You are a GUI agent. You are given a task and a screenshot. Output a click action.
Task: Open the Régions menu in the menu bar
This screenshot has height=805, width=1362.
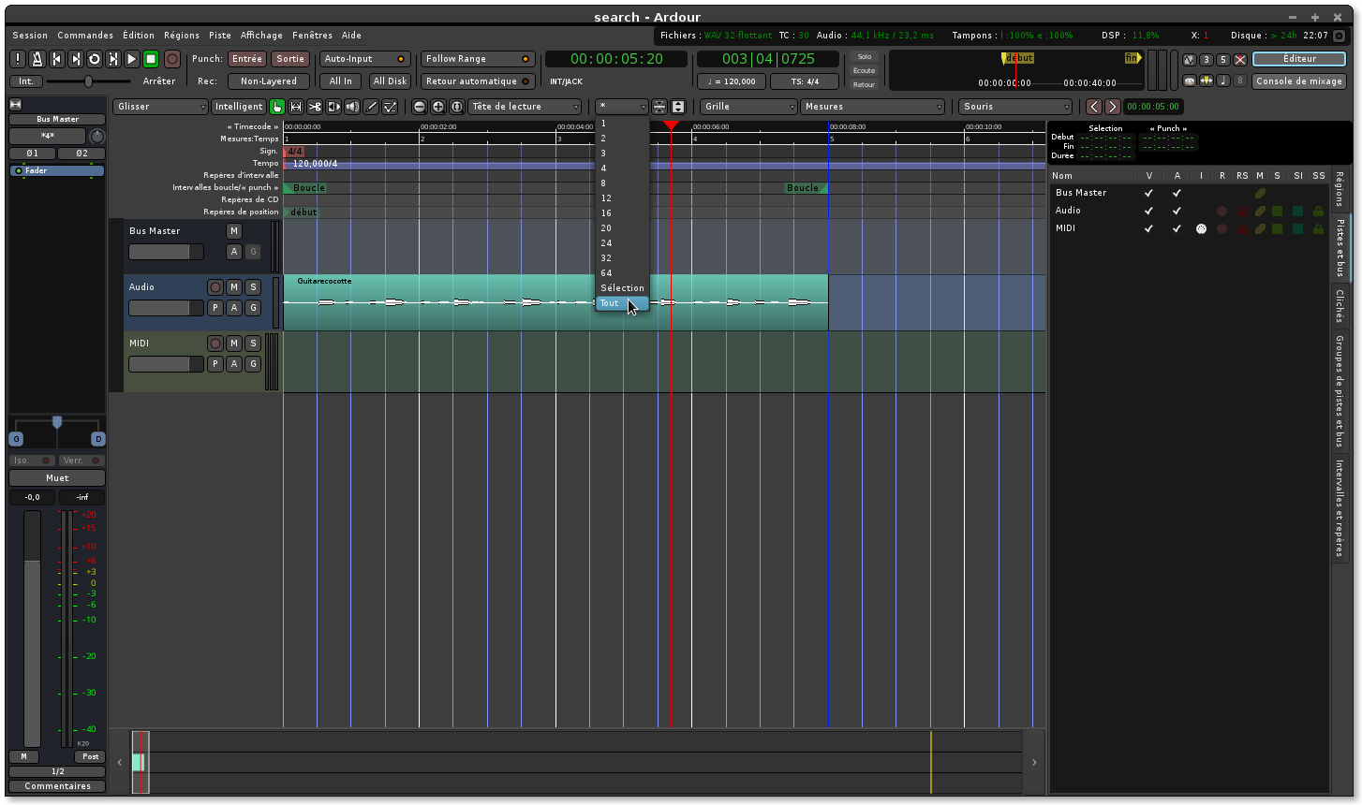click(181, 36)
